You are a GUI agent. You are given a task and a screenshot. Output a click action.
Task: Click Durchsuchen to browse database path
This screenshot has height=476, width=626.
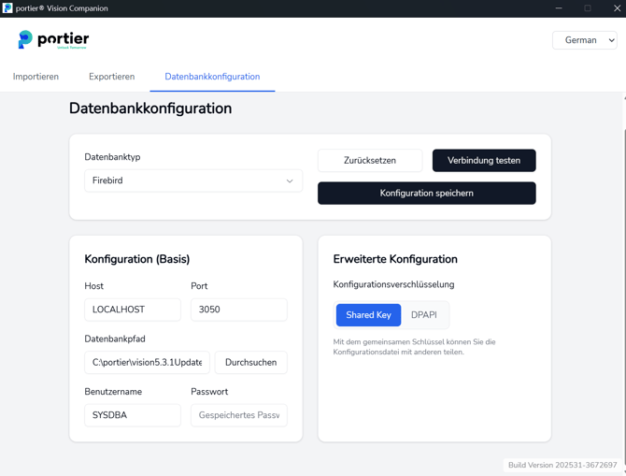coord(250,363)
